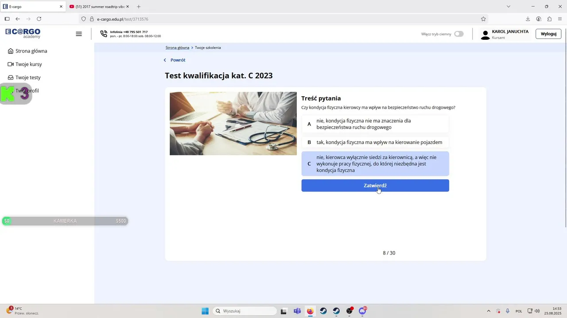Open Strona główna in the sidebar
Image resolution: width=567 pixels, height=318 pixels.
tap(27, 51)
